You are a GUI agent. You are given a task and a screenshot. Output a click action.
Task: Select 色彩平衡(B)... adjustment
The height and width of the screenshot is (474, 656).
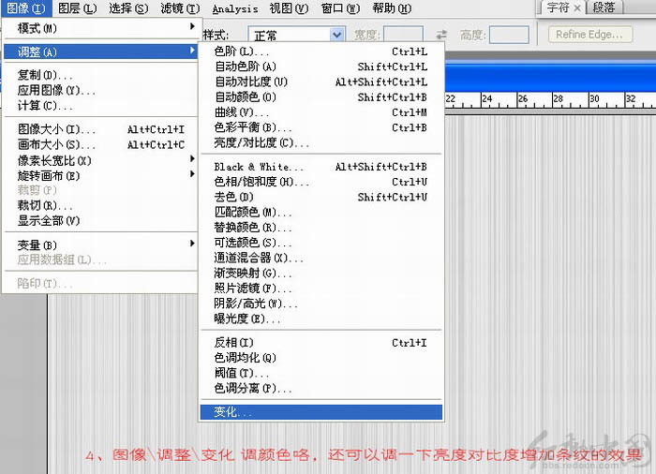[321, 127]
